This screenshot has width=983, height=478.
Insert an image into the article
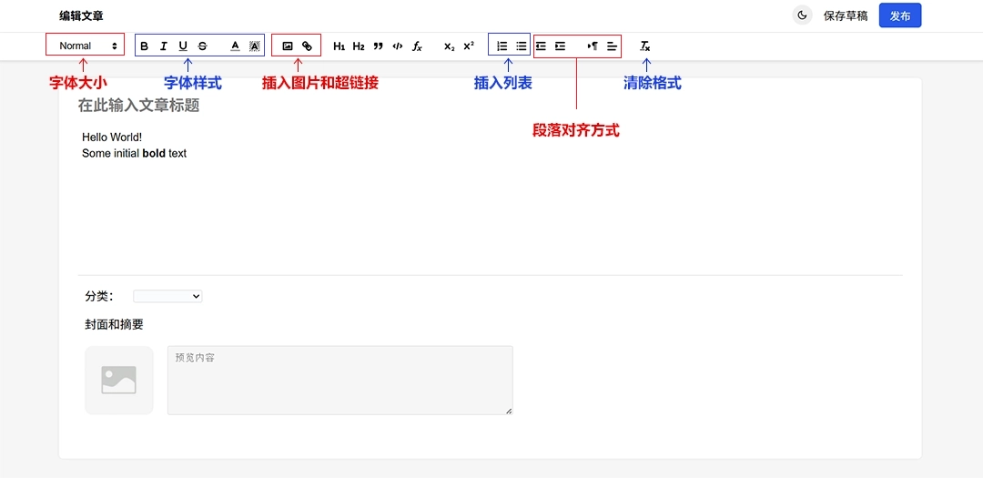pos(288,46)
